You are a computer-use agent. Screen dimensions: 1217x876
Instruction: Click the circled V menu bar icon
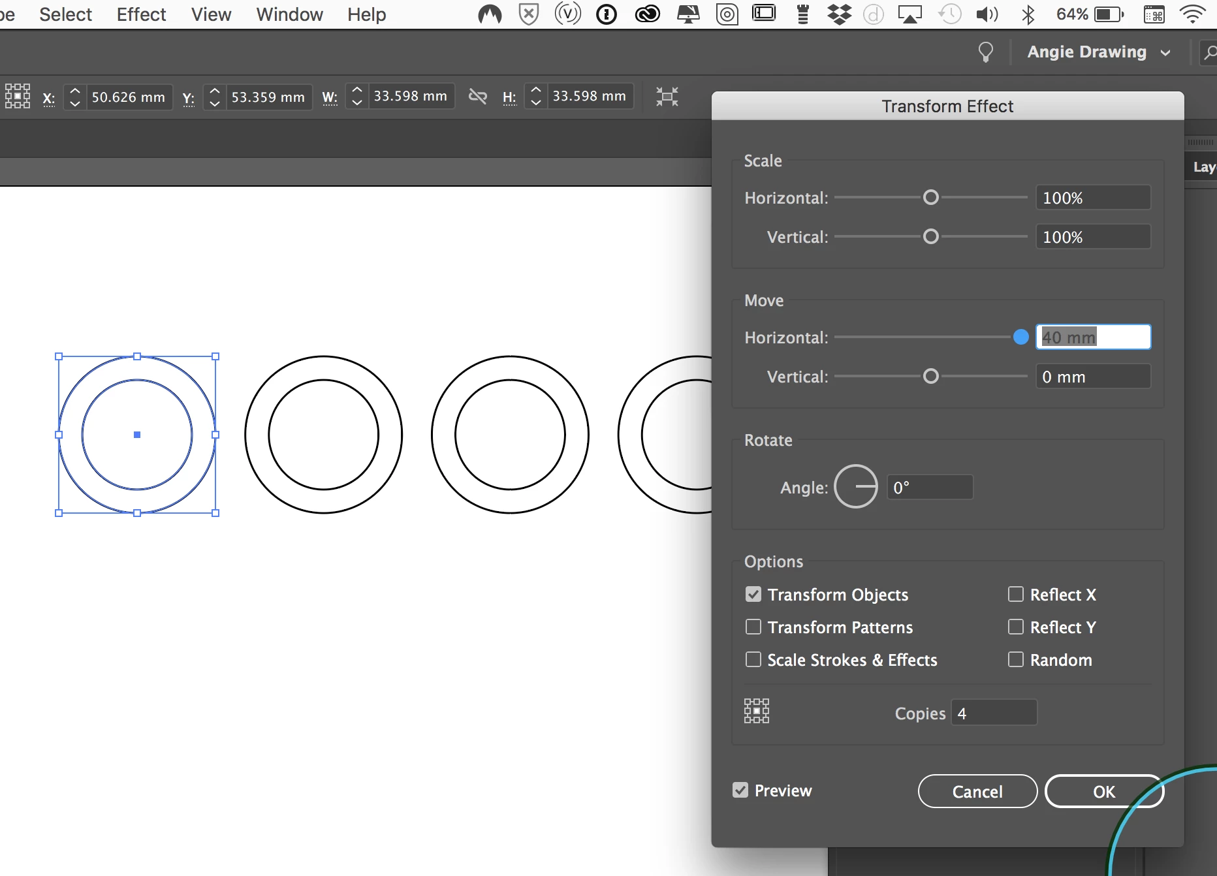coord(567,14)
